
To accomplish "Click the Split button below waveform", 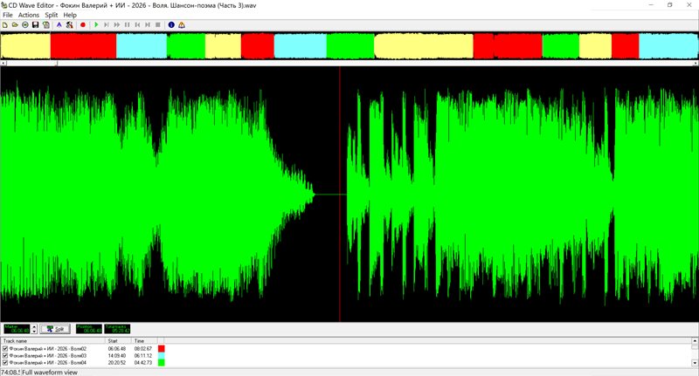I will coord(54,329).
